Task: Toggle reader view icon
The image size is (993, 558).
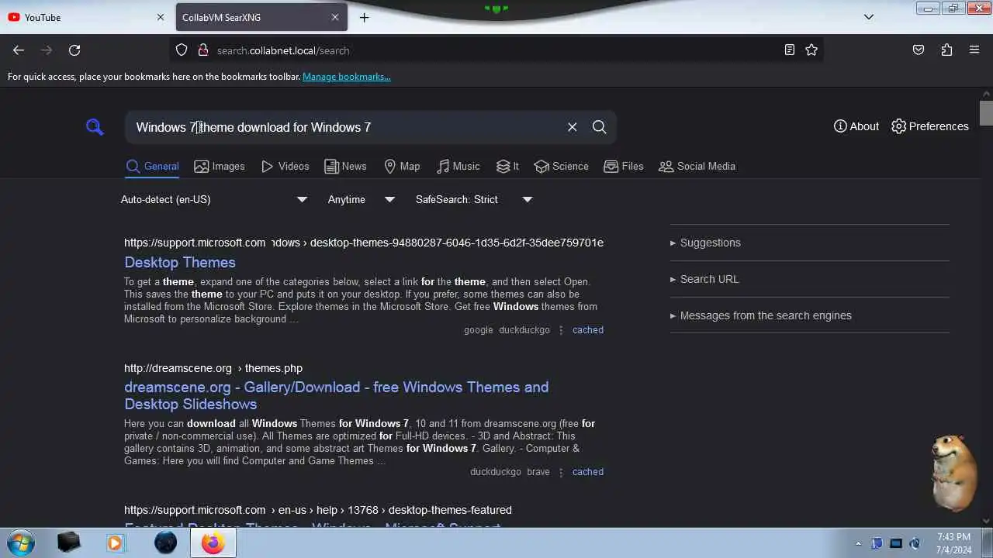Action: click(789, 50)
